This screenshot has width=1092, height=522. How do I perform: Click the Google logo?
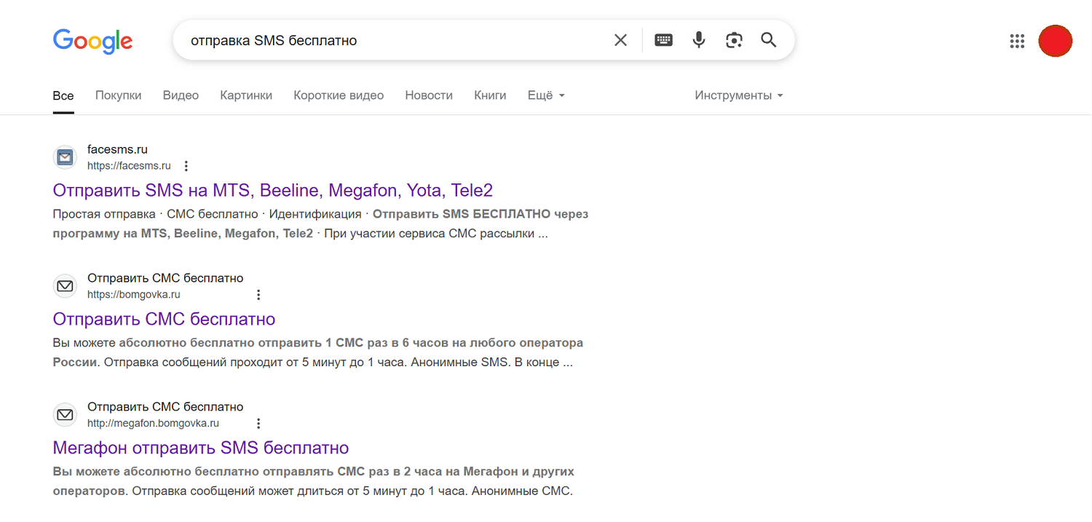pyautogui.click(x=92, y=41)
